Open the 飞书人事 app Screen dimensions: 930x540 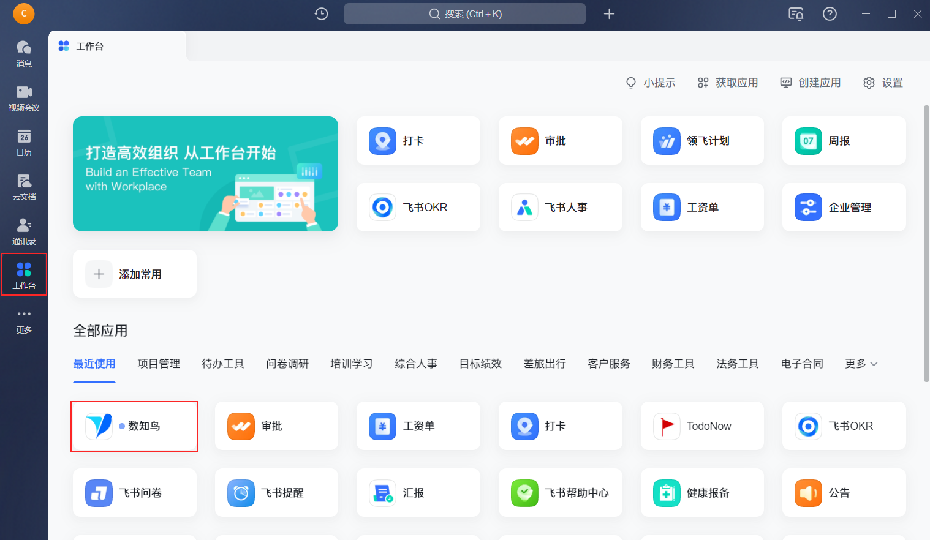coord(561,208)
